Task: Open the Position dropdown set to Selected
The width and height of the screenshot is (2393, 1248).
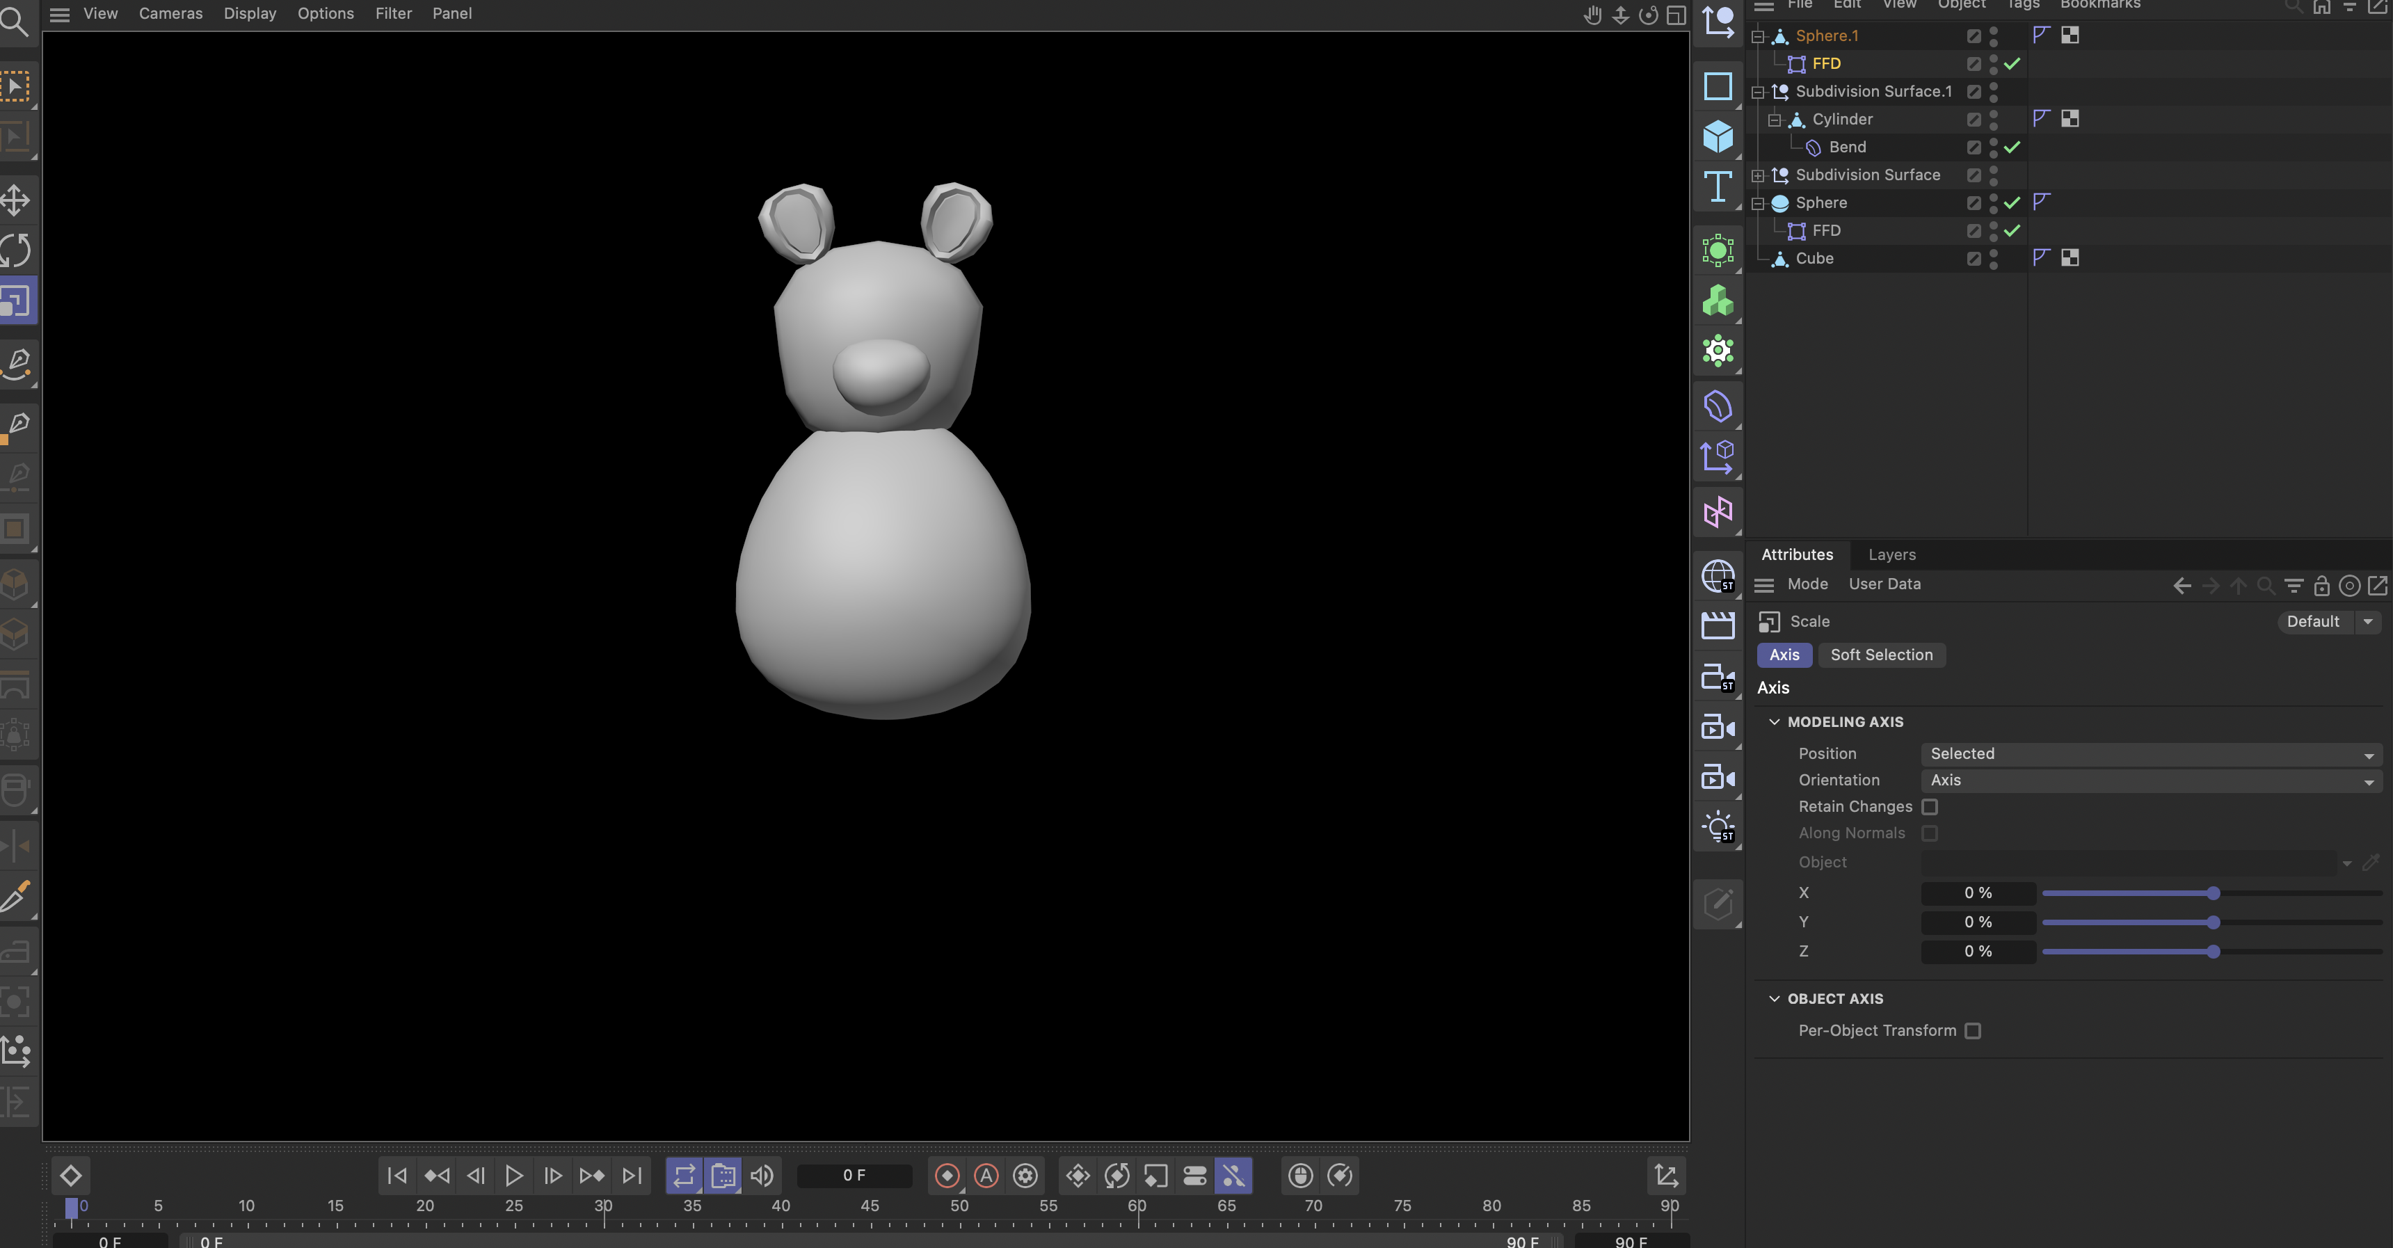Action: pyautogui.click(x=2150, y=753)
